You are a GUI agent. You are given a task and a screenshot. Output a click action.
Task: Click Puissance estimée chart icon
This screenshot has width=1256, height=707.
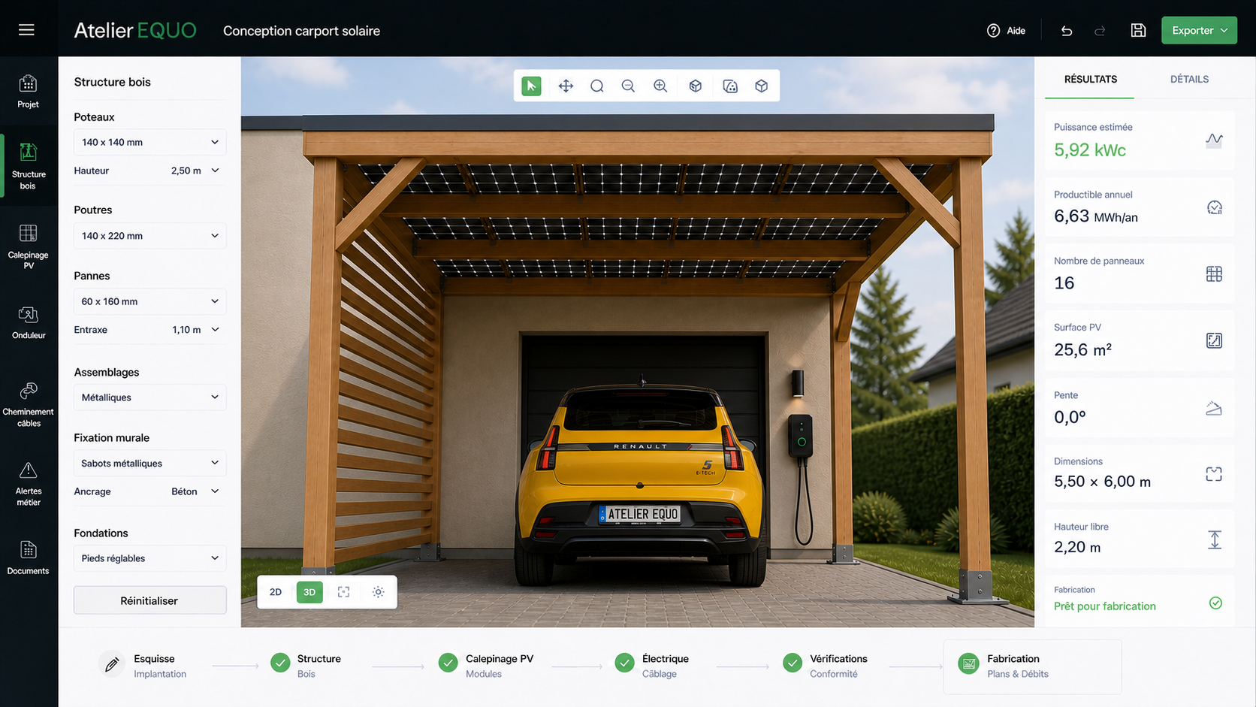pyautogui.click(x=1214, y=140)
